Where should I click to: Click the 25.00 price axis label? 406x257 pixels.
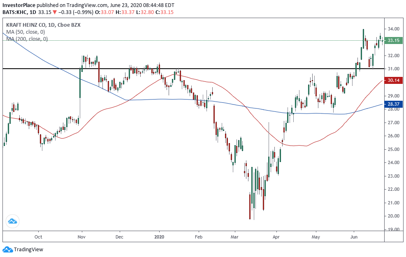click(394, 149)
